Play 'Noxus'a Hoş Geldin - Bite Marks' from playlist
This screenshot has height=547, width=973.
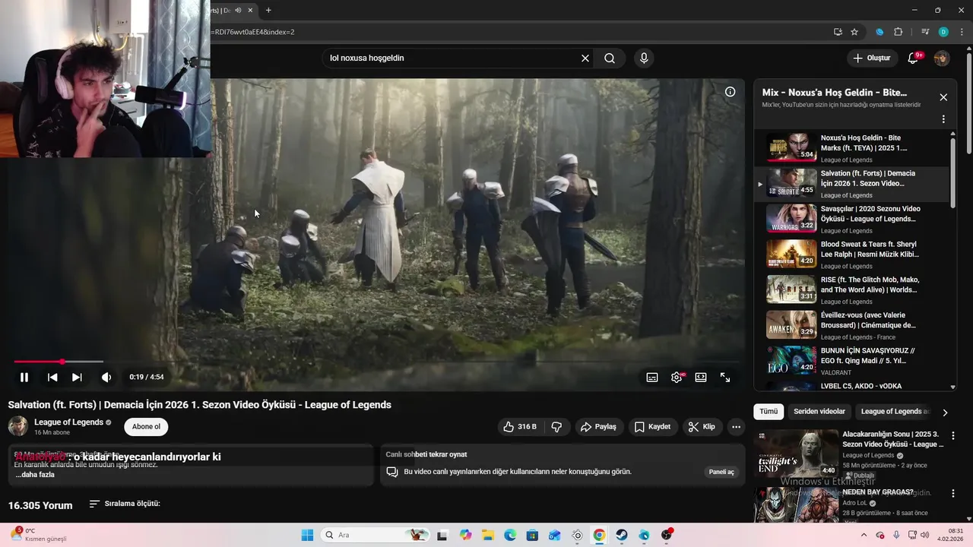coord(851,148)
